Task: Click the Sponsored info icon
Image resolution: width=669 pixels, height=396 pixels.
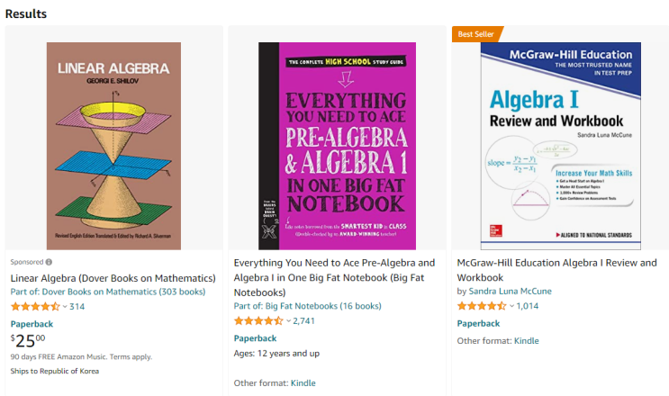Action: (x=49, y=262)
